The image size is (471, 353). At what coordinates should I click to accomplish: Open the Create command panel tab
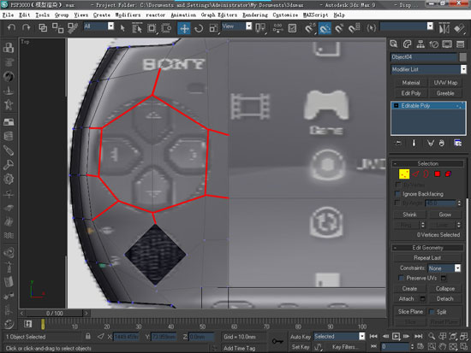coord(394,44)
